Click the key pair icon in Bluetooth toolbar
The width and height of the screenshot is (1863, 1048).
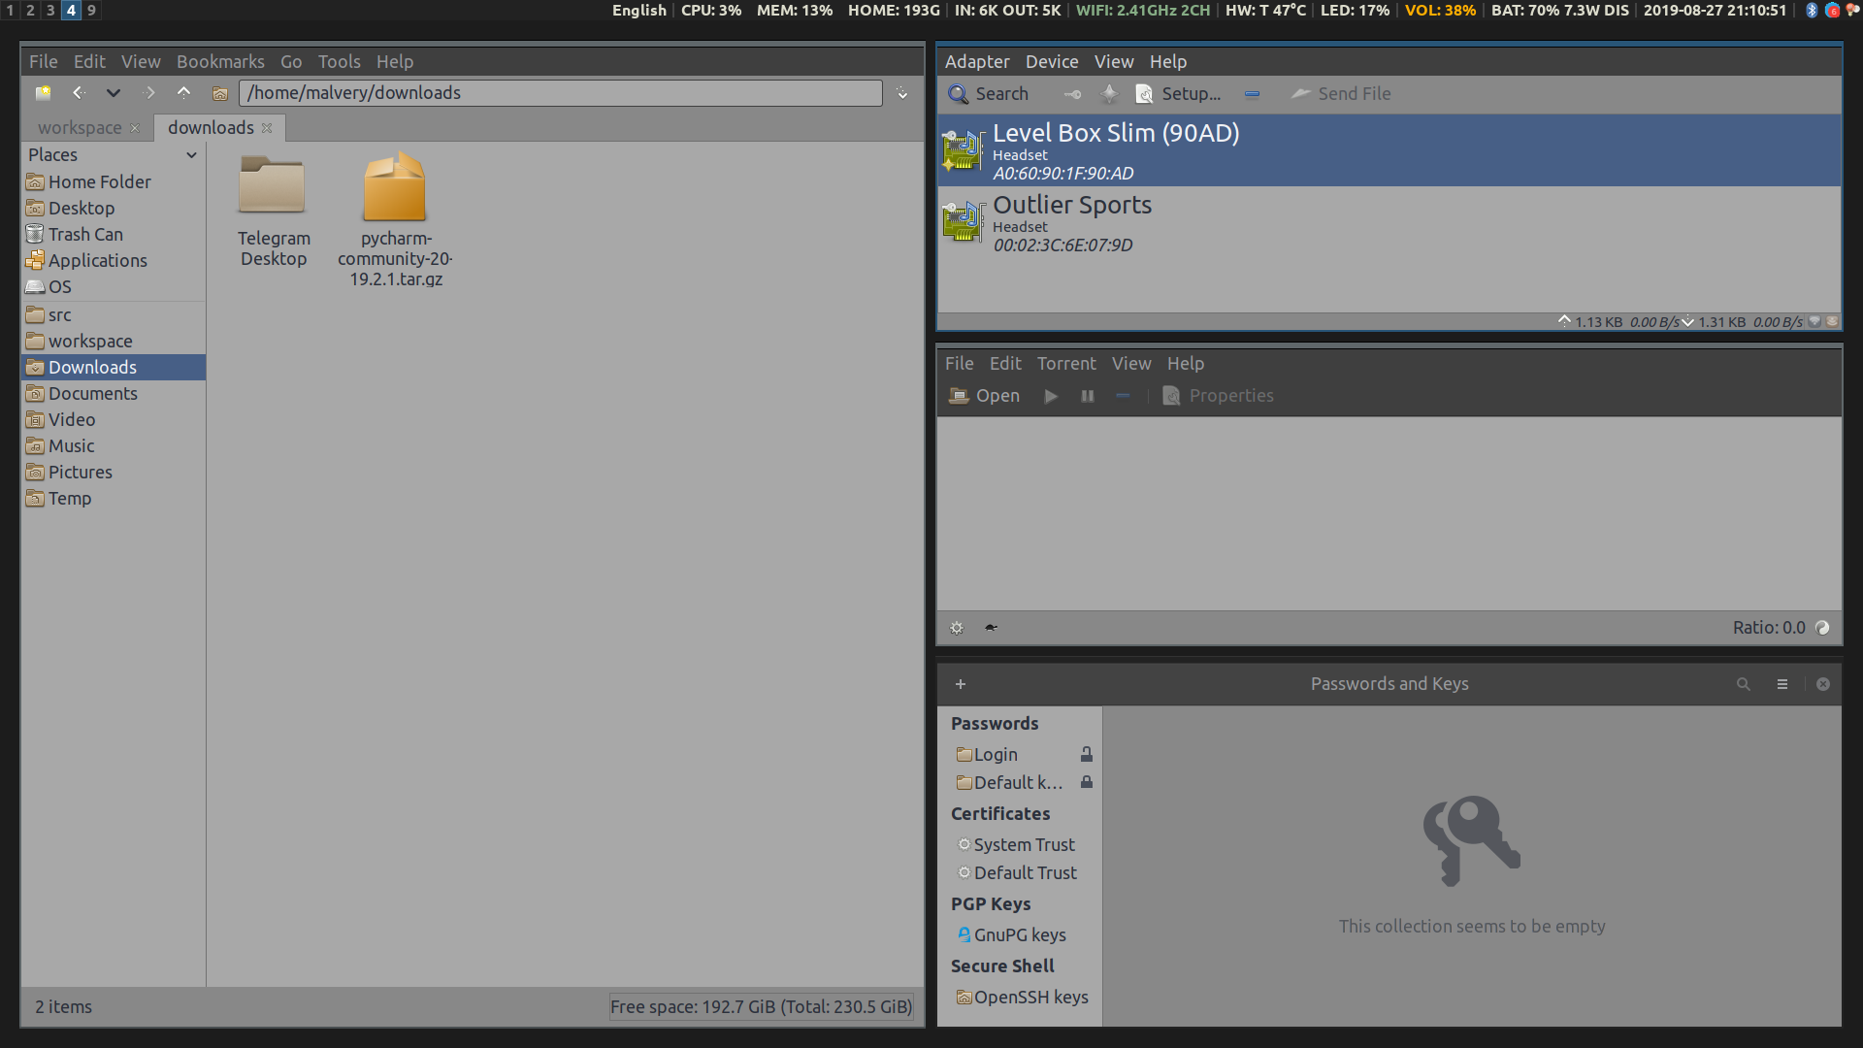pos(1072,94)
